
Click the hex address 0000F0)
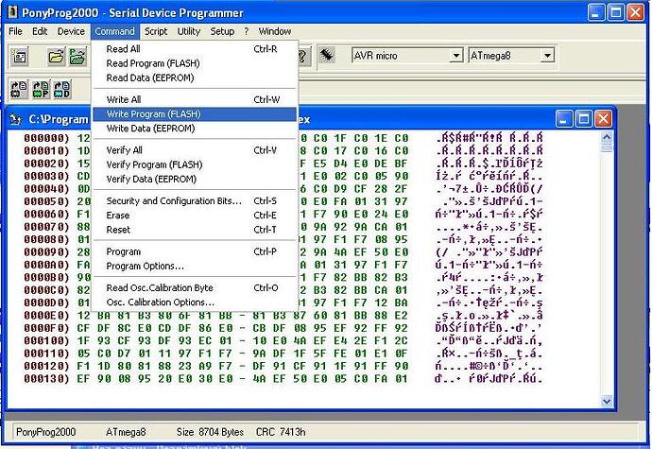point(46,328)
